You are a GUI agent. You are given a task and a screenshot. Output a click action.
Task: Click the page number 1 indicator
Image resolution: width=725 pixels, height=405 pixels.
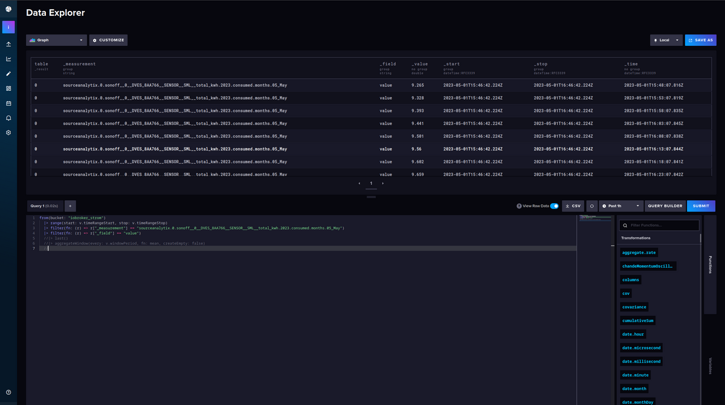pos(371,183)
